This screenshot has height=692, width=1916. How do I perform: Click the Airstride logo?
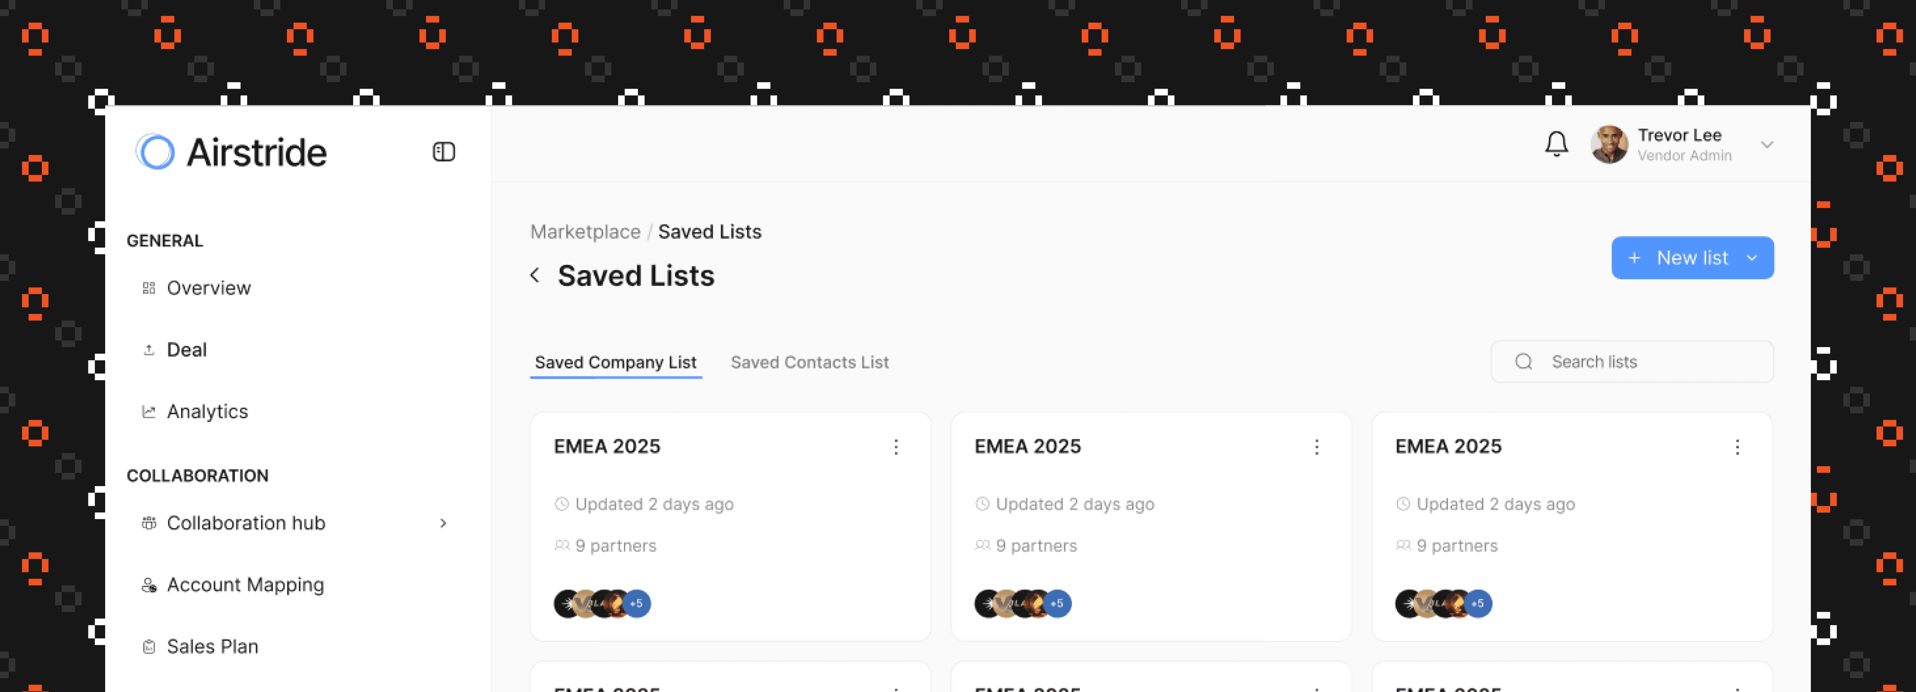[x=230, y=151]
